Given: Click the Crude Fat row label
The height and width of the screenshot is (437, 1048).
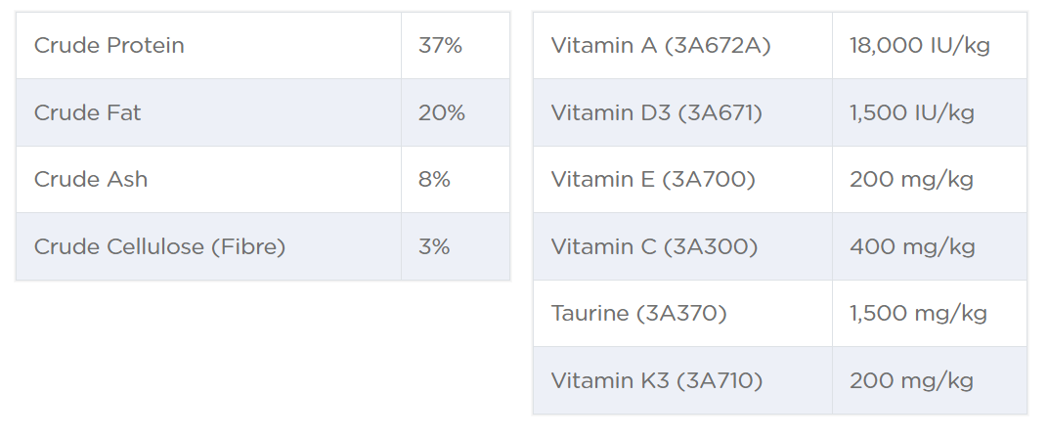Looking at the screenshot, I should (87, 112).
